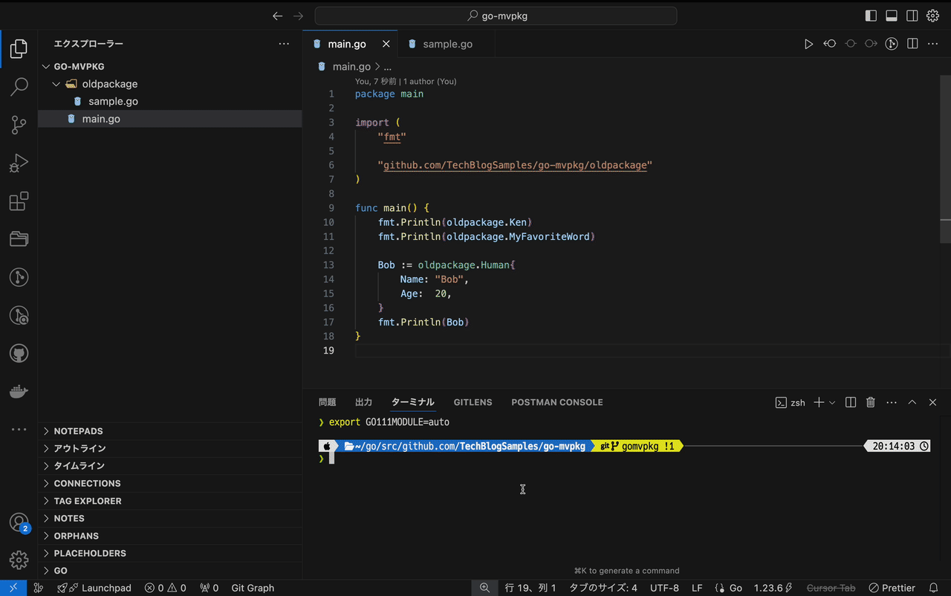This screenshot has height=596, width=951.
Task: Toggle the primary side bar layout button
Action: coord(871,16)
